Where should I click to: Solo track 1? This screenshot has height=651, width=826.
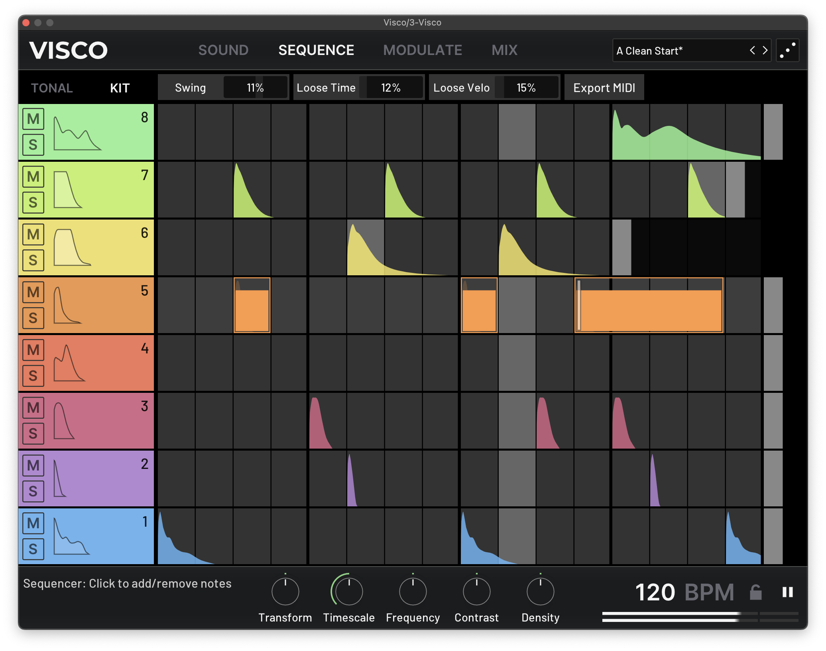tap(33, 549)
